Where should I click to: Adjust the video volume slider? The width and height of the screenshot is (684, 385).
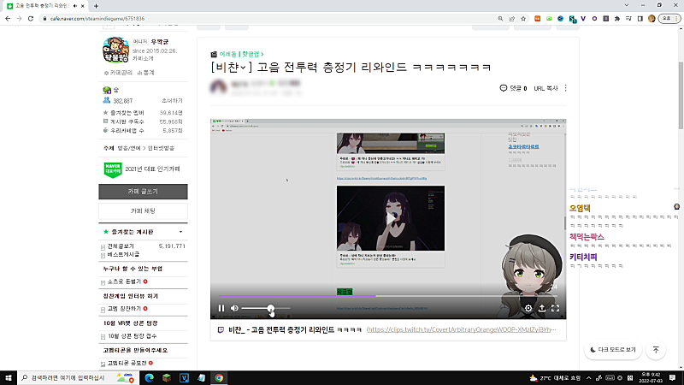coord(266,308)
